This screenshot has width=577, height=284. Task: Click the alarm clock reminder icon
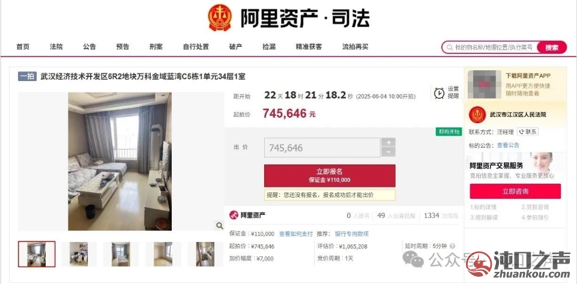[439, 93]
